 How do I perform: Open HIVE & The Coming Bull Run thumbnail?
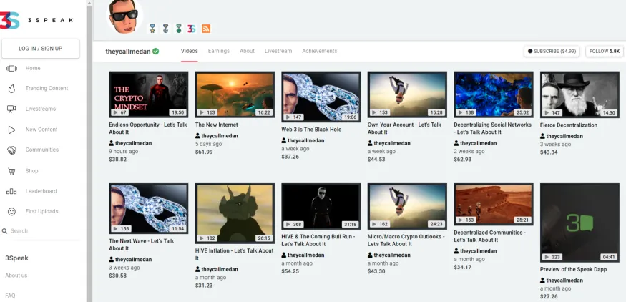(321, 207)
